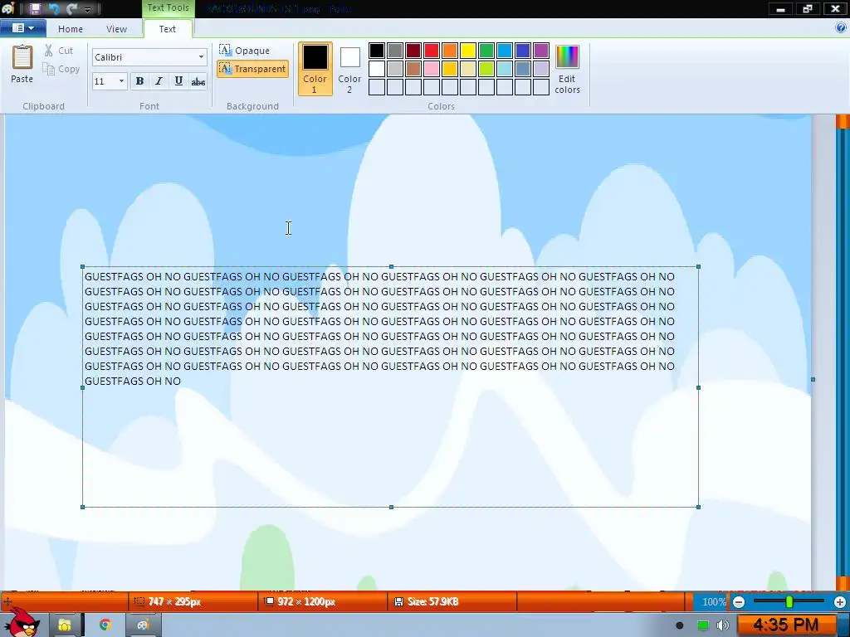Image resolution: width=850 pixels, height=637 pixels.
Task: Open the Edit colors dialog
Action: (567, 69)
